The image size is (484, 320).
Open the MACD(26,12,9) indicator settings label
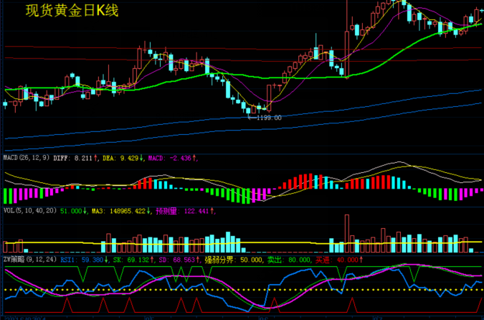tap(26, 157)
